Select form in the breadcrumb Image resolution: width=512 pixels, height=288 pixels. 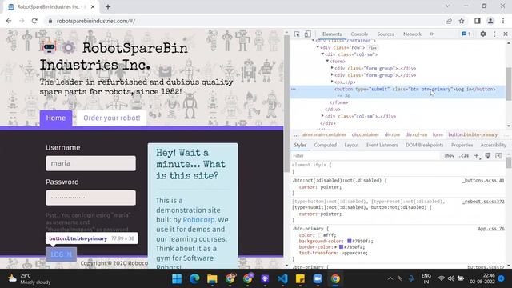[x=438, y=134]
